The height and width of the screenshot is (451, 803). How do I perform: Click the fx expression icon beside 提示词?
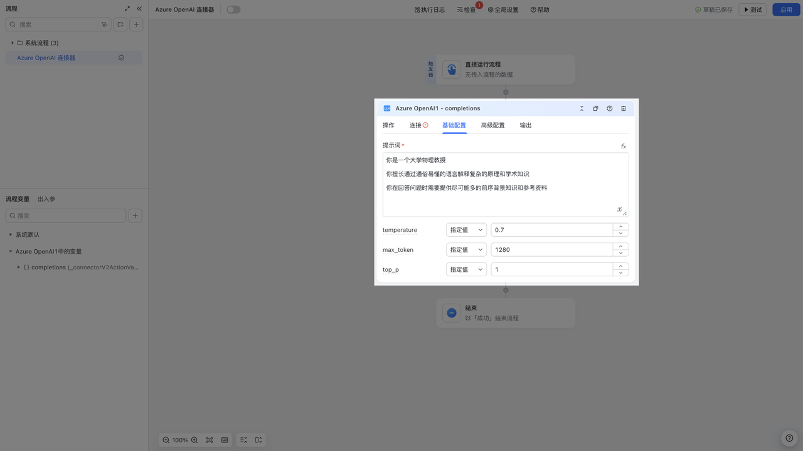624,146
